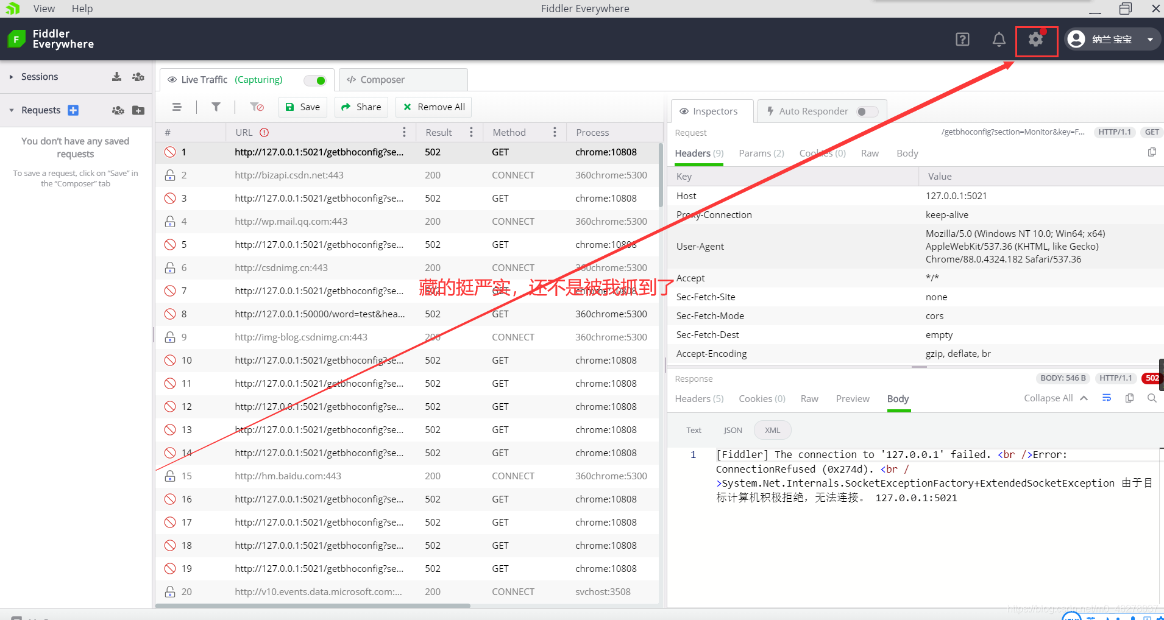Open URL column options menu
The image size is (1164, 620).
(404, 132)
